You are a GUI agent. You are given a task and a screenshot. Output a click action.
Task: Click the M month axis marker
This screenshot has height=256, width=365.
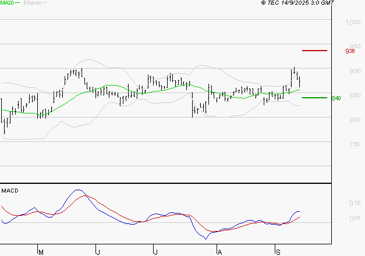coord(41,252)
